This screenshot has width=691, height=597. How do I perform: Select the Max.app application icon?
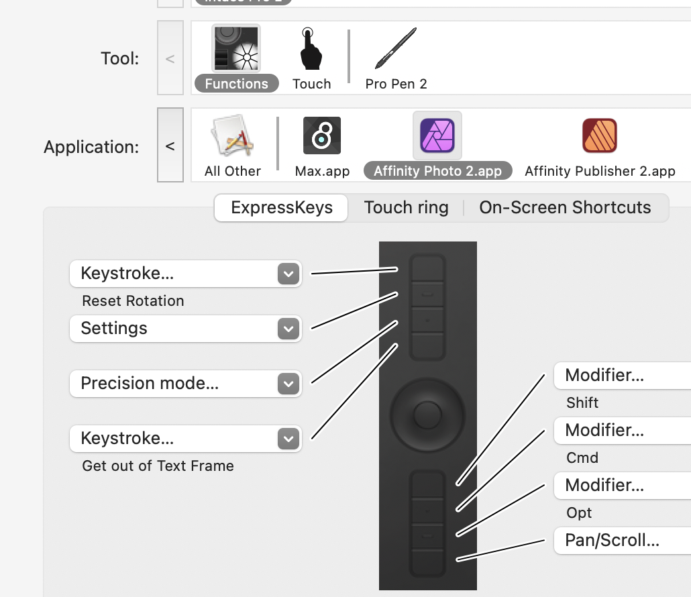tap(321, 135)
